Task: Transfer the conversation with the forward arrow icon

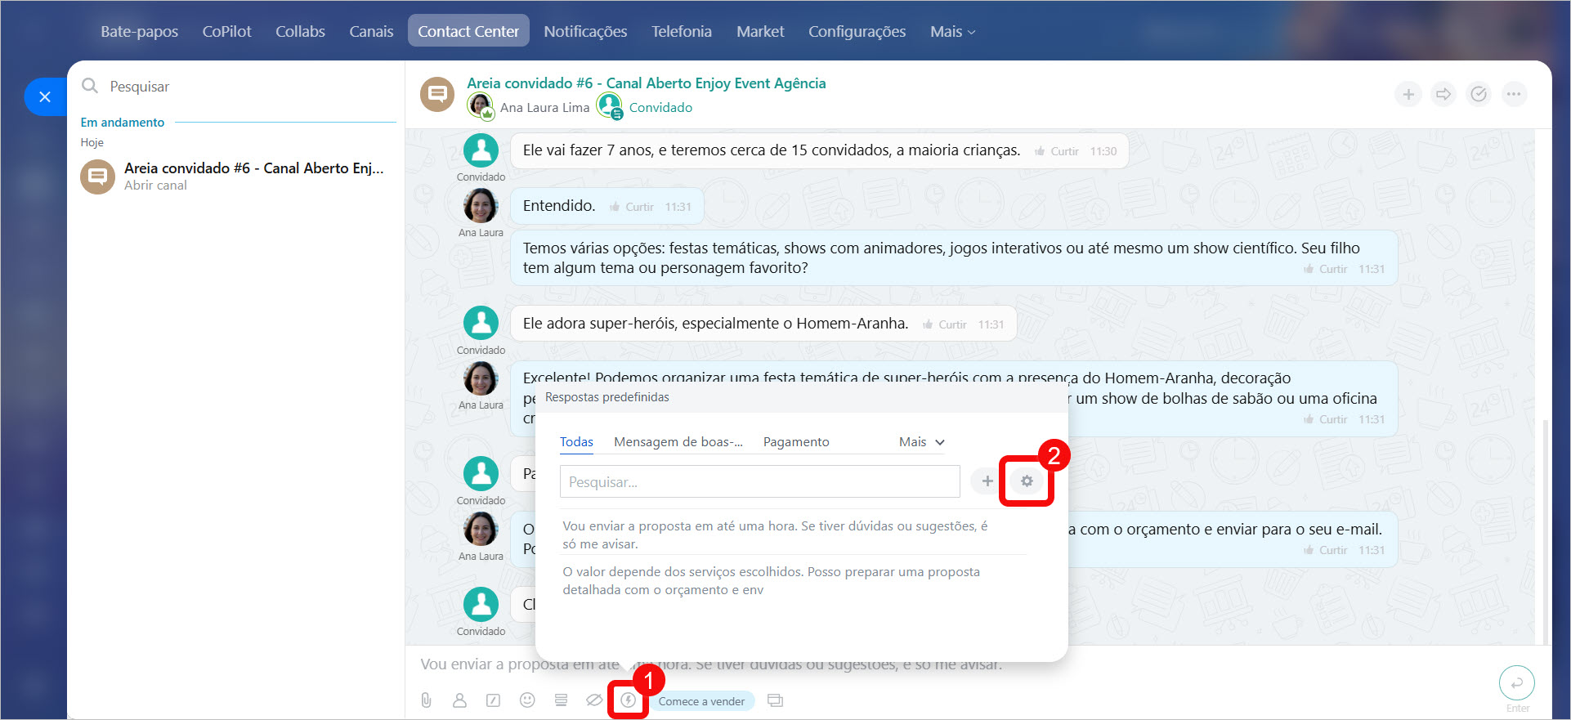Action: coord(1443,94)
